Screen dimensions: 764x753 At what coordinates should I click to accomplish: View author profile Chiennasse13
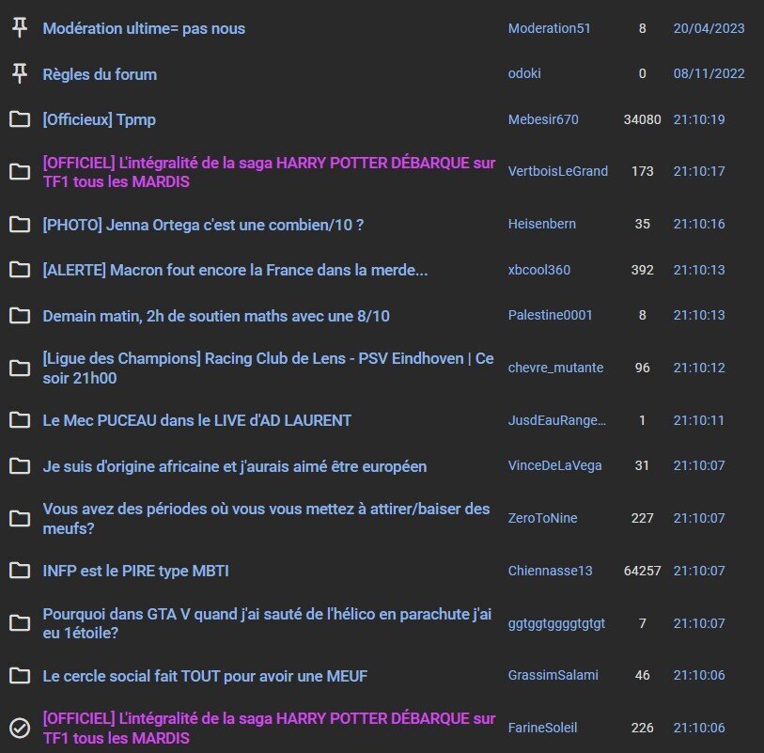tap(550, 571)
